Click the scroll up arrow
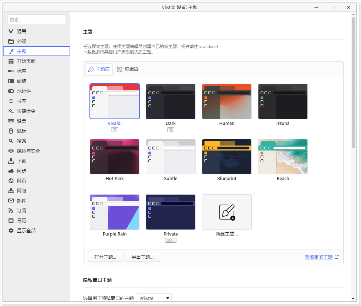 click(354, 15)
